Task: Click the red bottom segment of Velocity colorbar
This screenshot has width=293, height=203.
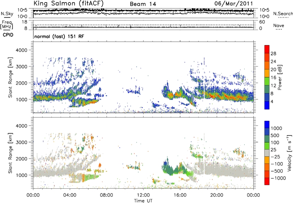Action: 267,181
